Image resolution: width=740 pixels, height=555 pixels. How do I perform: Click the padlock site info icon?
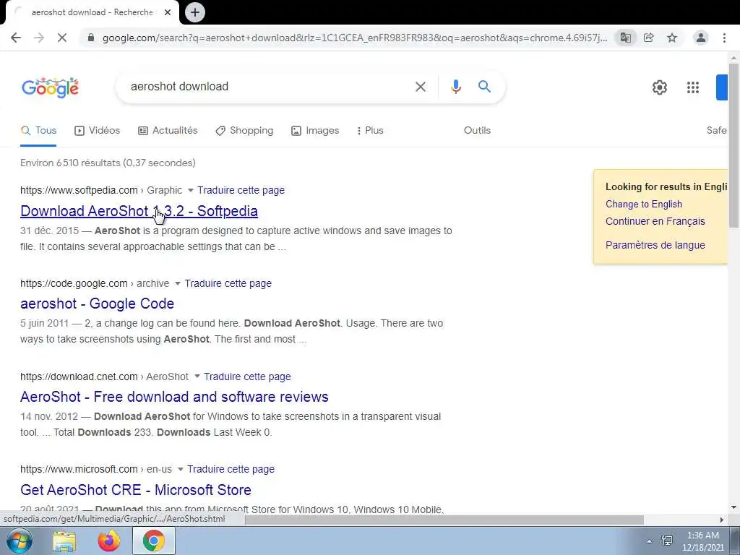pos(91,38)
